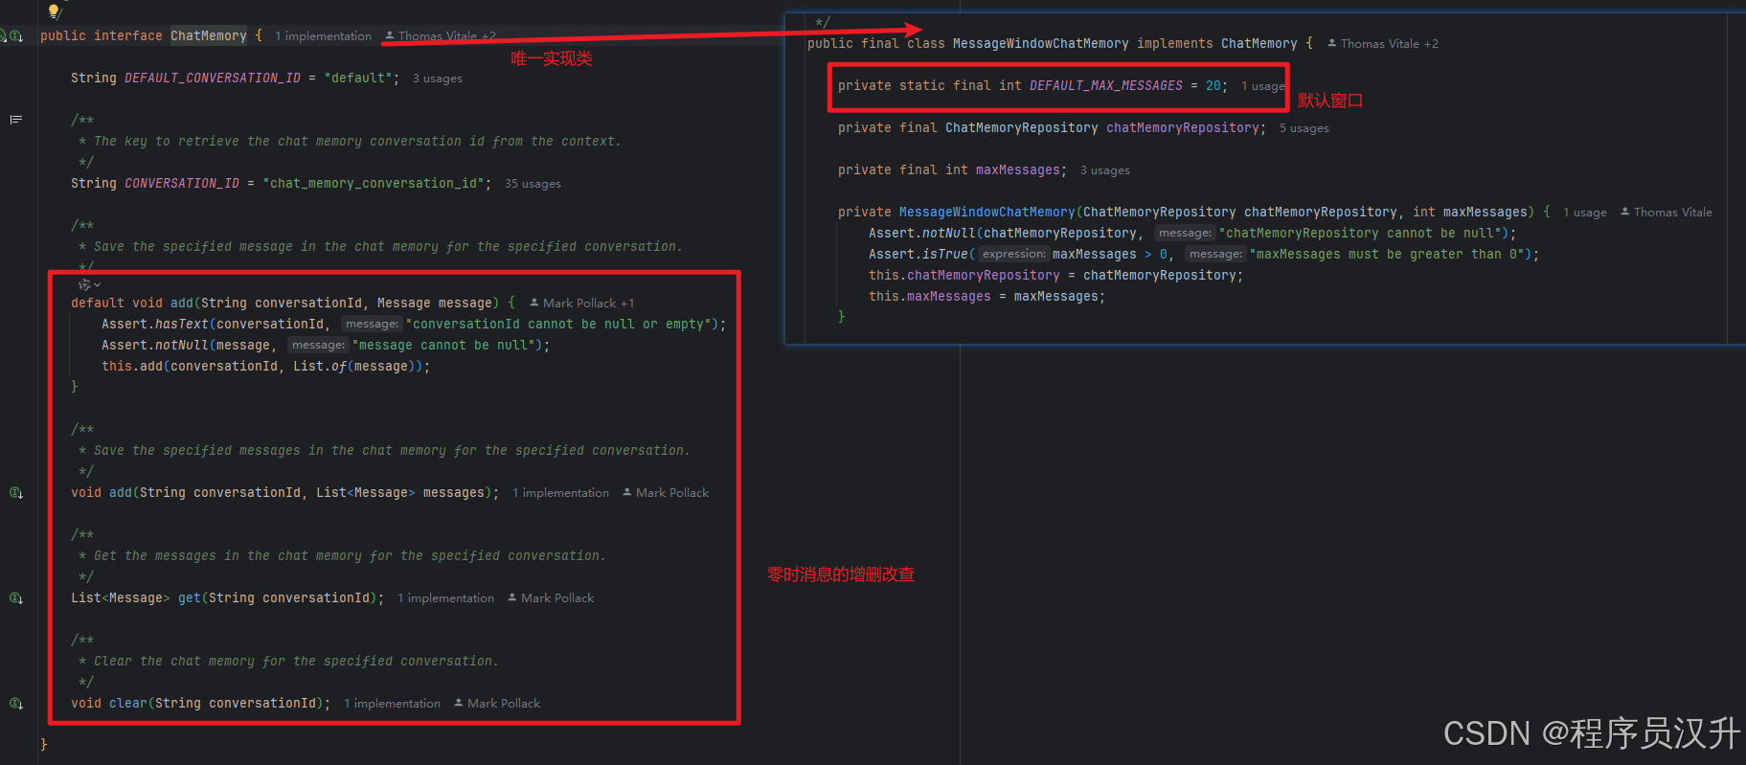Click 'Thomas Vitale +2' author hint beside MessageWindowChatMemory class

click(x=1383, y=44)
